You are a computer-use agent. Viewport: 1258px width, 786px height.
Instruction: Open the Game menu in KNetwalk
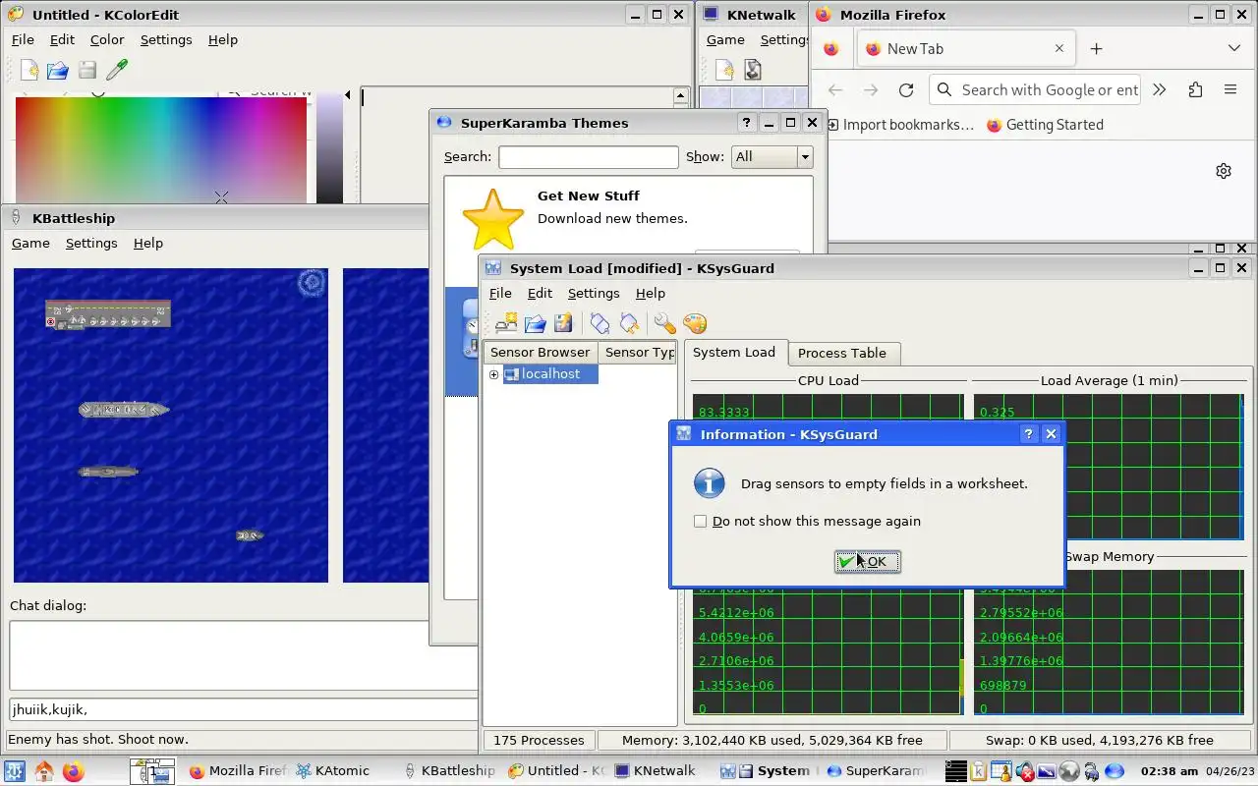click(725, 39)
